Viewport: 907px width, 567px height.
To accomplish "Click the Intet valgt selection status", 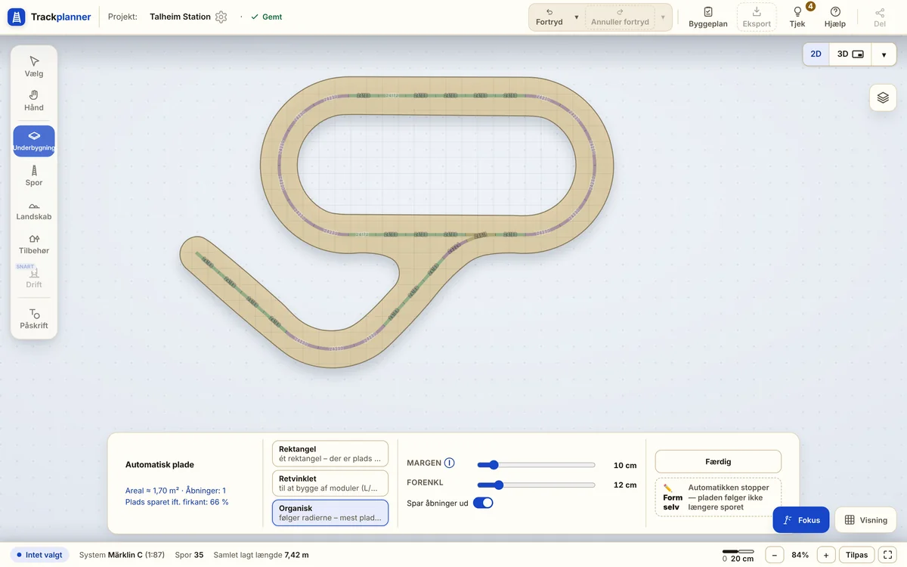I will [x=39, y=555].
